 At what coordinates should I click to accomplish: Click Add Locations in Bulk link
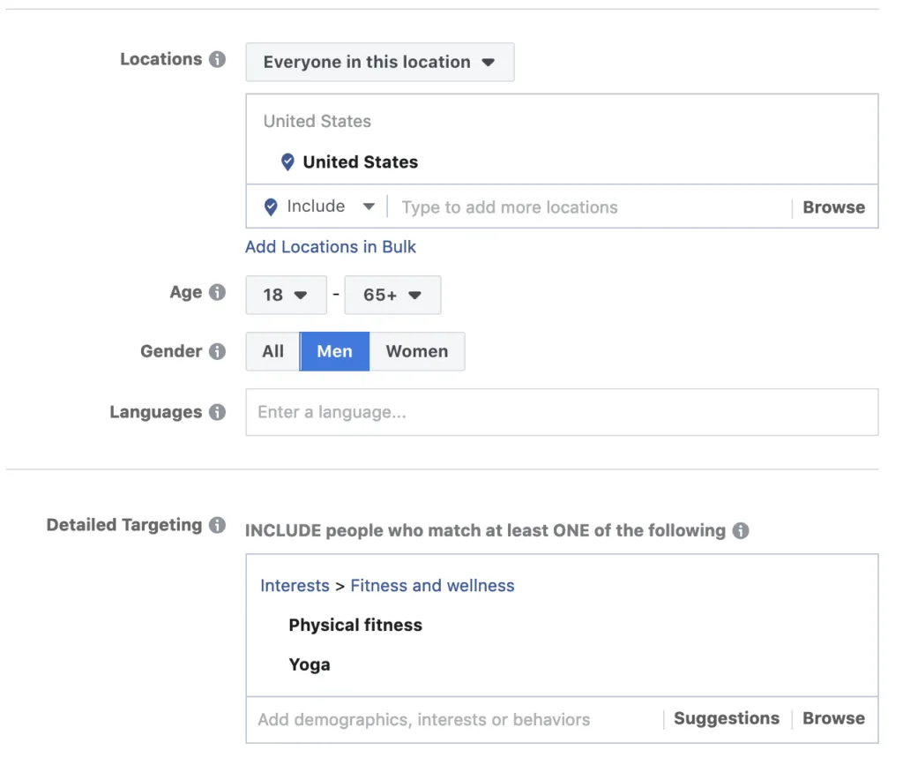331,247
